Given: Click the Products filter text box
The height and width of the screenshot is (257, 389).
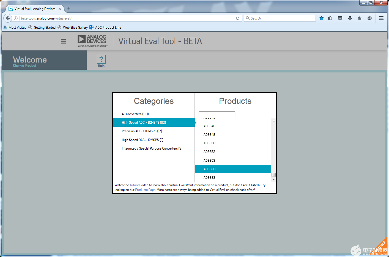Looking at the screenshot, I should point(217,114).
